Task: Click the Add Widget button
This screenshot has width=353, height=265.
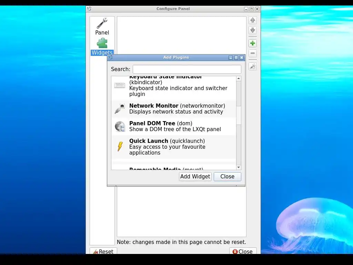Action: point(195,176)
